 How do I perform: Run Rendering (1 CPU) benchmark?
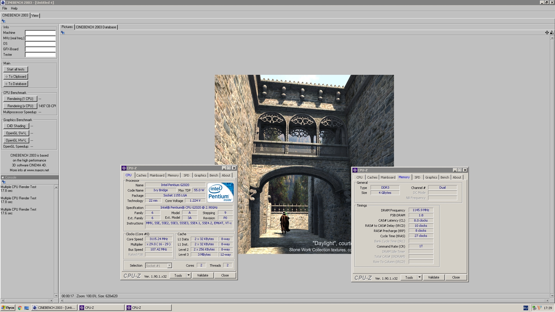pos(20,99)
